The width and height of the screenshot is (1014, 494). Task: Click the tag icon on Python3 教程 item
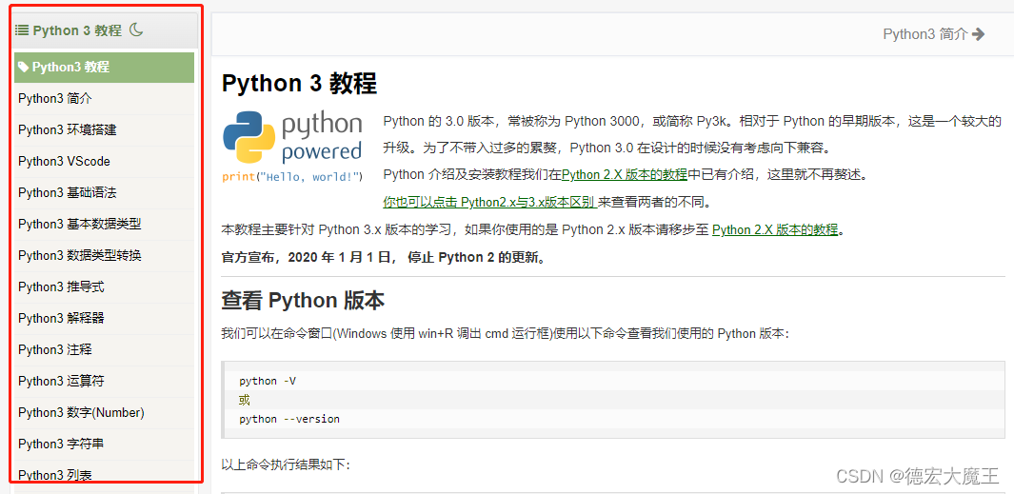pos(23,67)
